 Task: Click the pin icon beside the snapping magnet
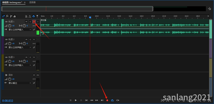pos(37,16)
